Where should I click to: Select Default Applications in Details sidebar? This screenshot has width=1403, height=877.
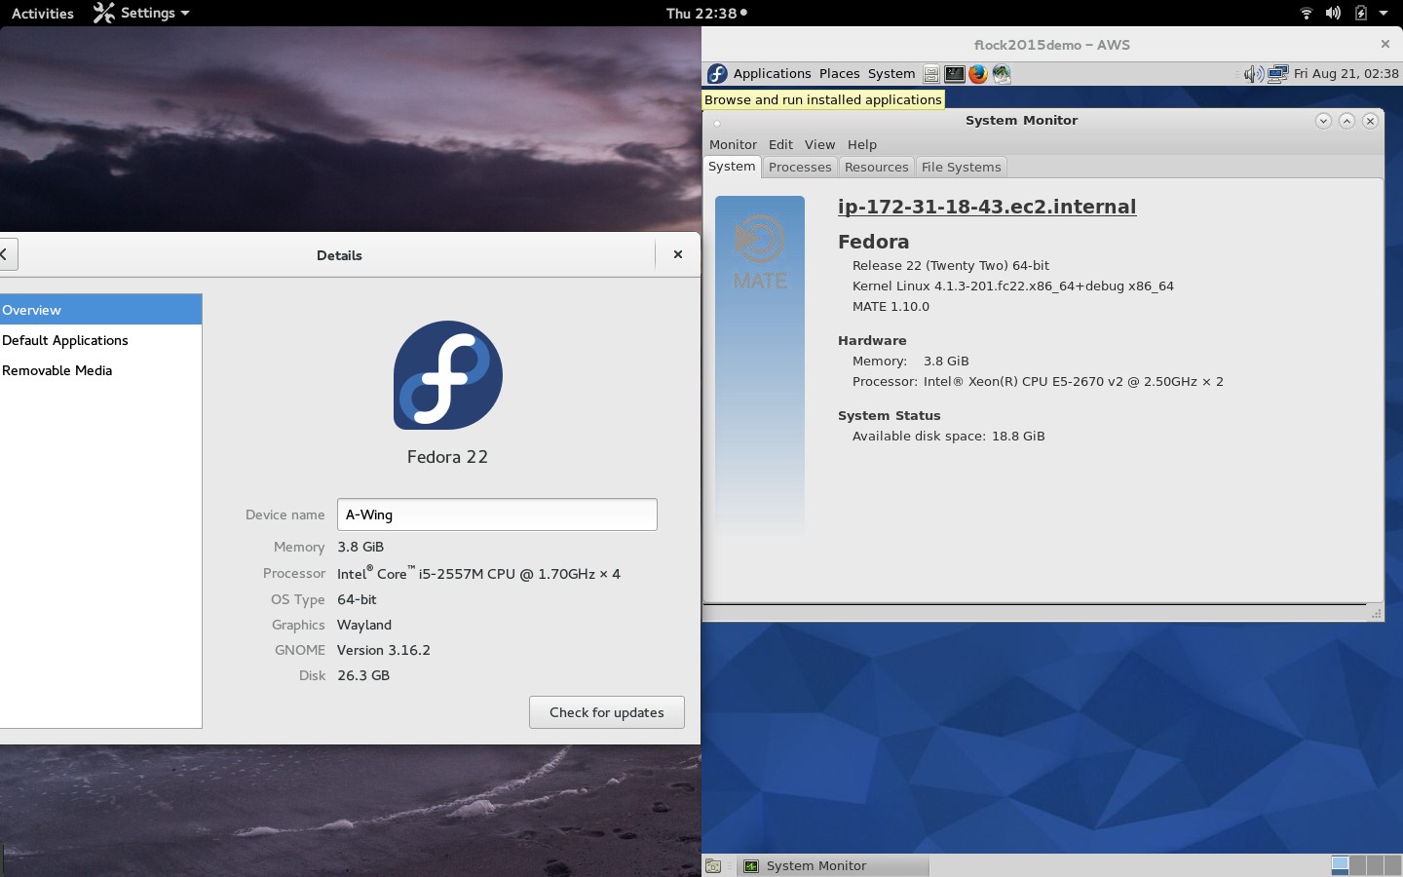tap(100, 340)
